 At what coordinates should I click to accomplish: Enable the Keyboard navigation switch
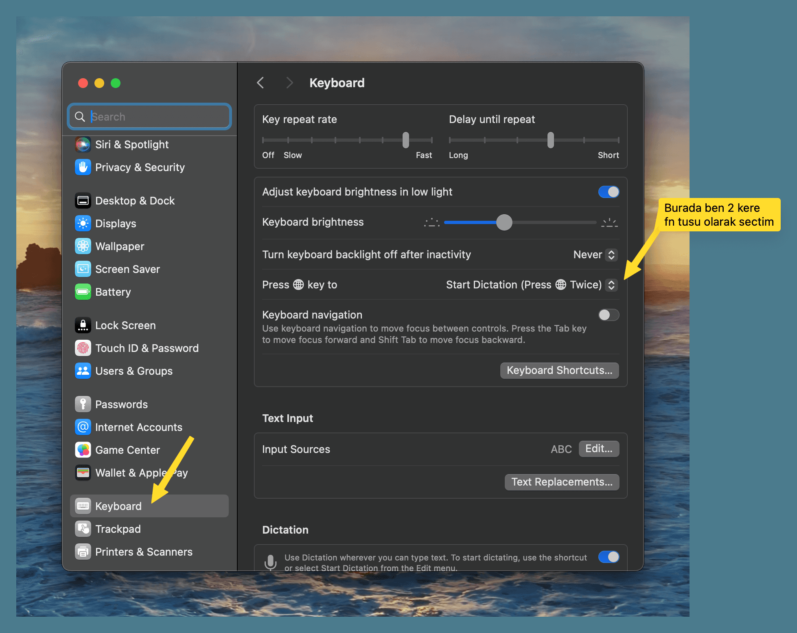(x=609, y=315)
